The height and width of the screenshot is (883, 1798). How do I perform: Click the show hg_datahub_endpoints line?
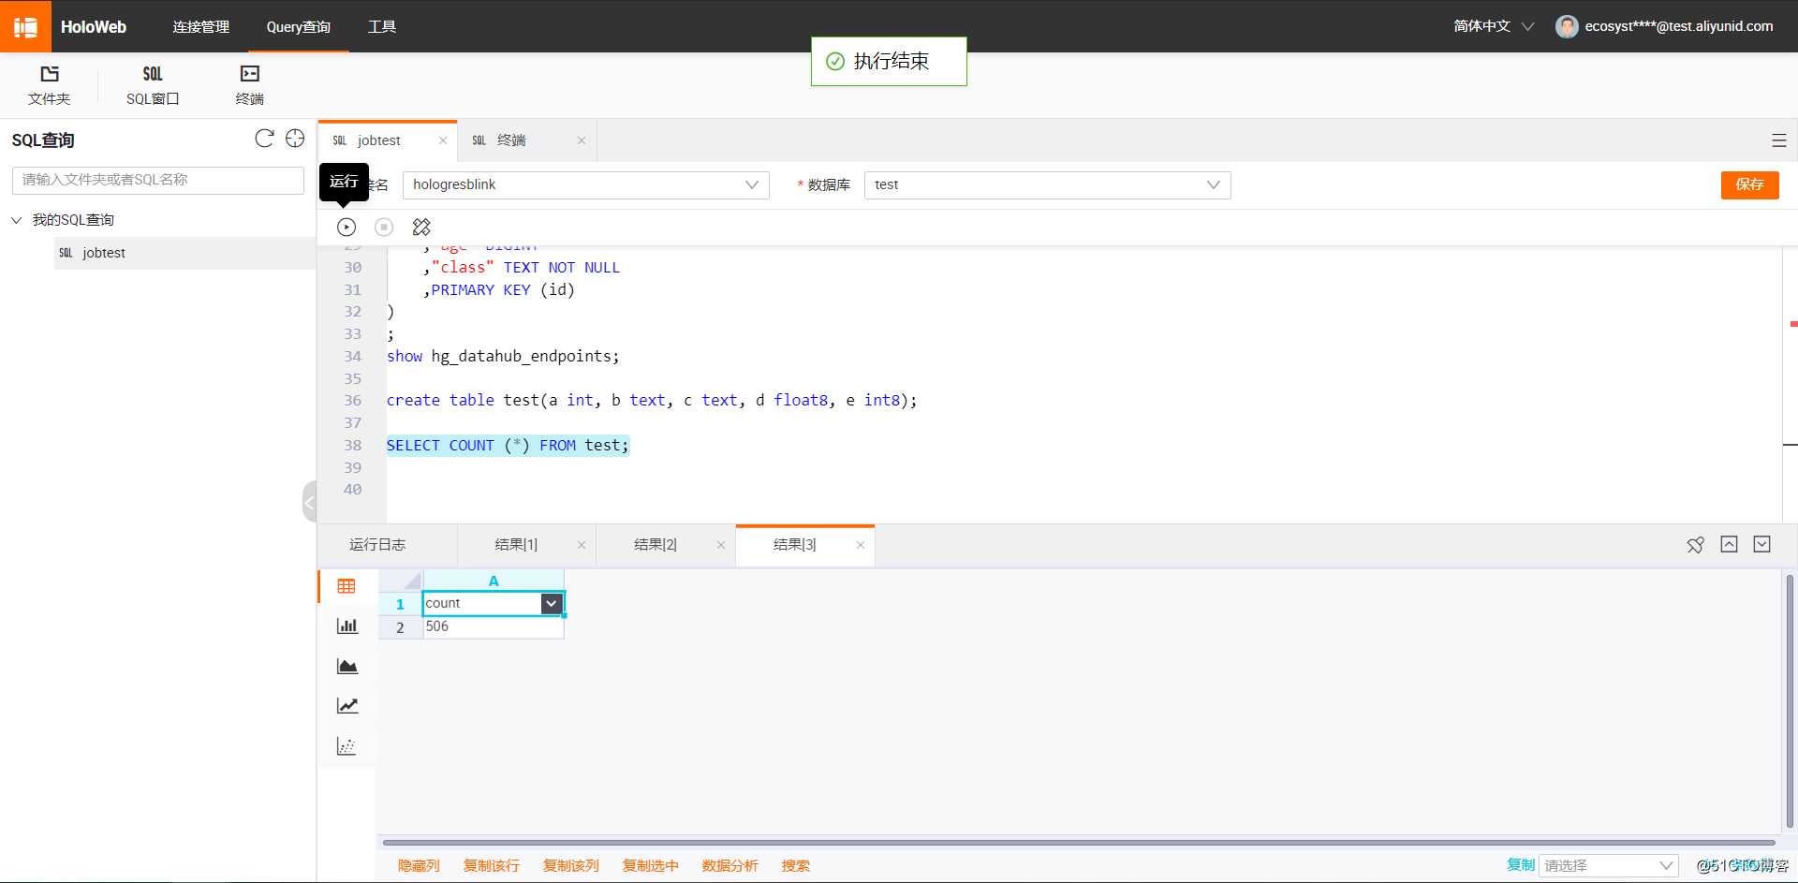(x=503, y=356)
